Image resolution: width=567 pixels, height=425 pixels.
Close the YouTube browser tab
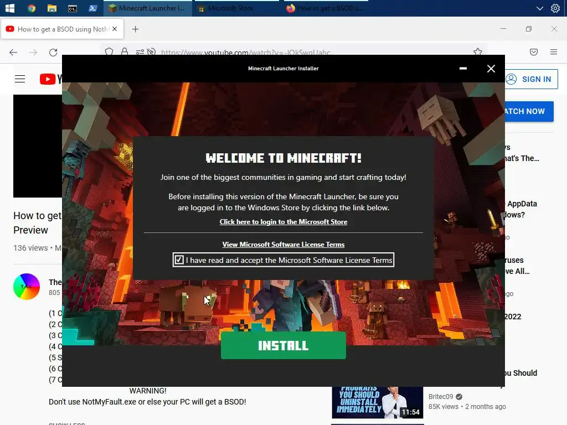pos(115,29)
